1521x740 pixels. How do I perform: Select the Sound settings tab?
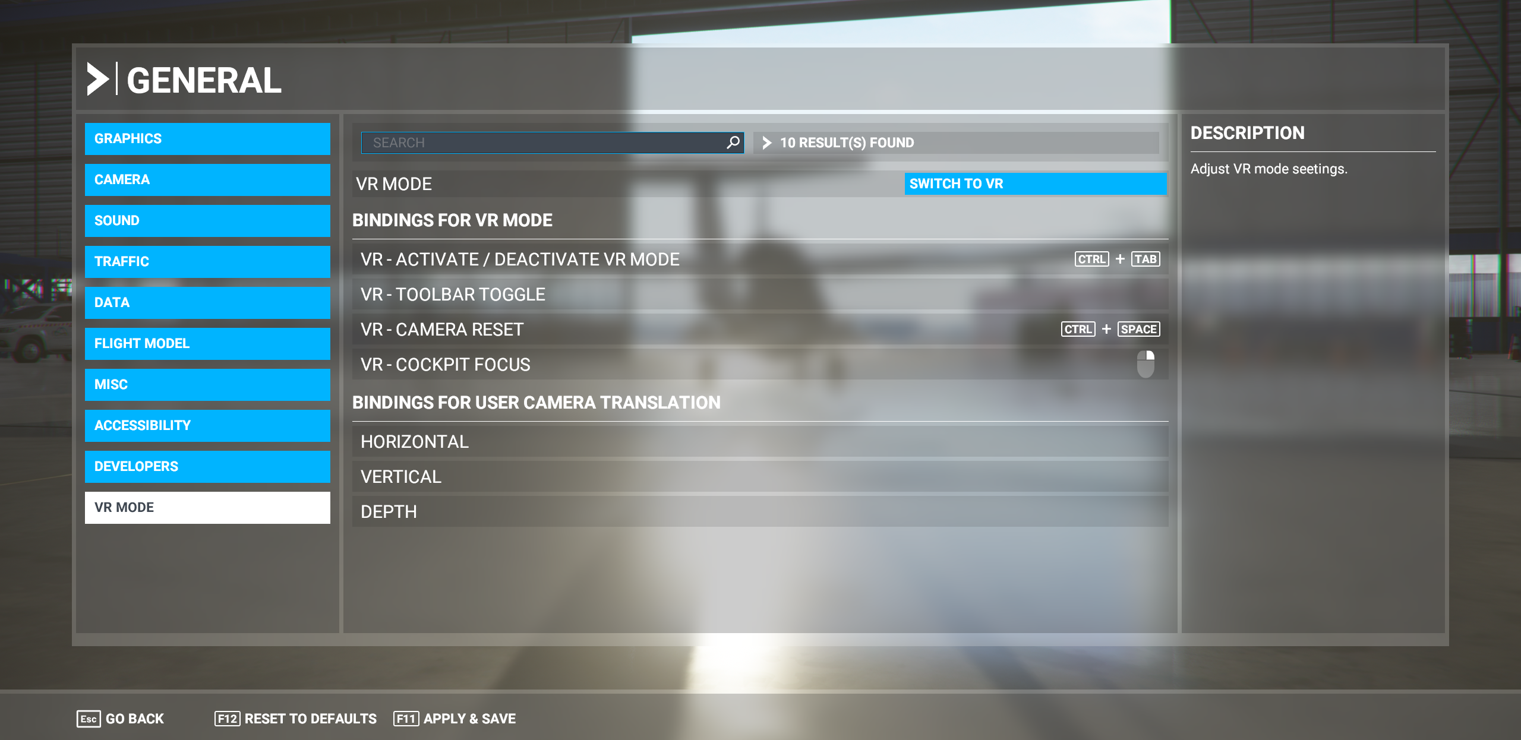[207, 220]
